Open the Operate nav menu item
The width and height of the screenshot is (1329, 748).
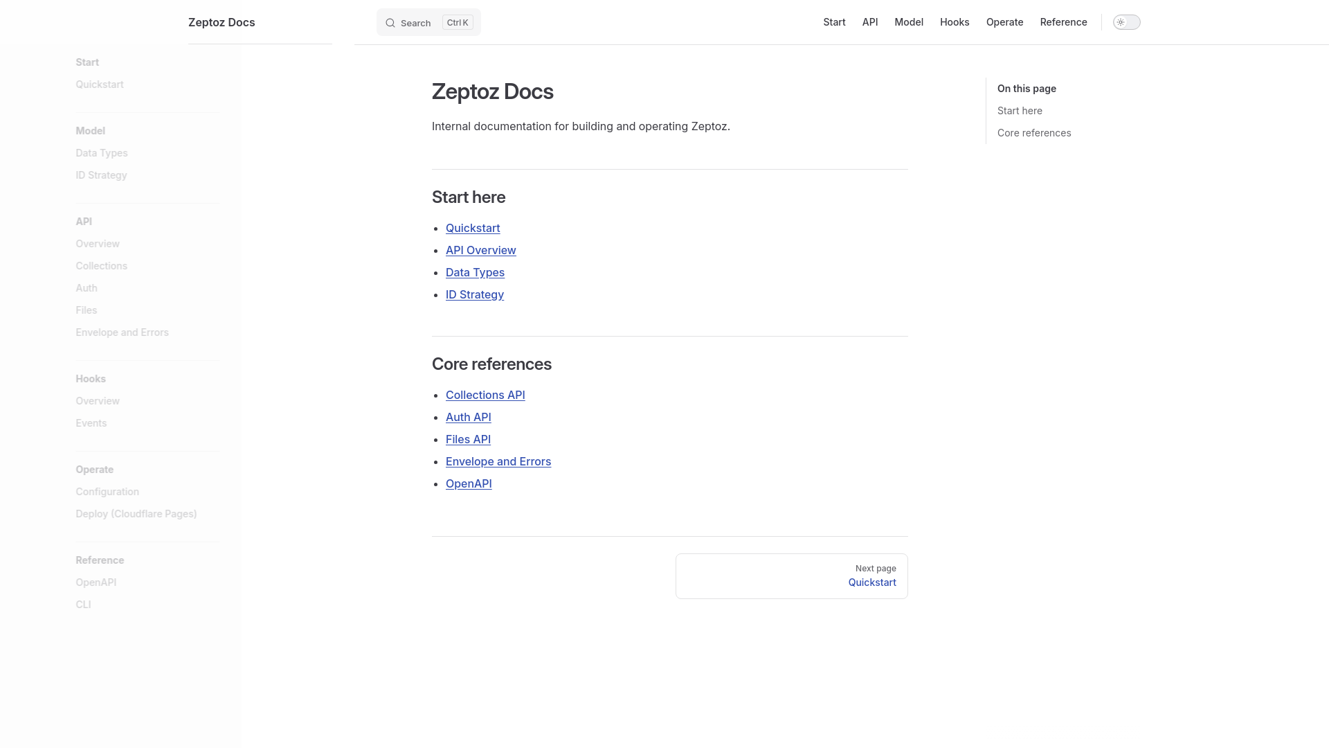pos(1004,22)
